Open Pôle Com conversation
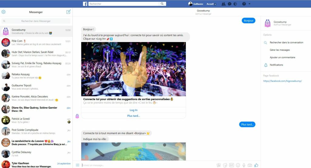The width and height of the screenshot is (311, 168). coord(36,42)
